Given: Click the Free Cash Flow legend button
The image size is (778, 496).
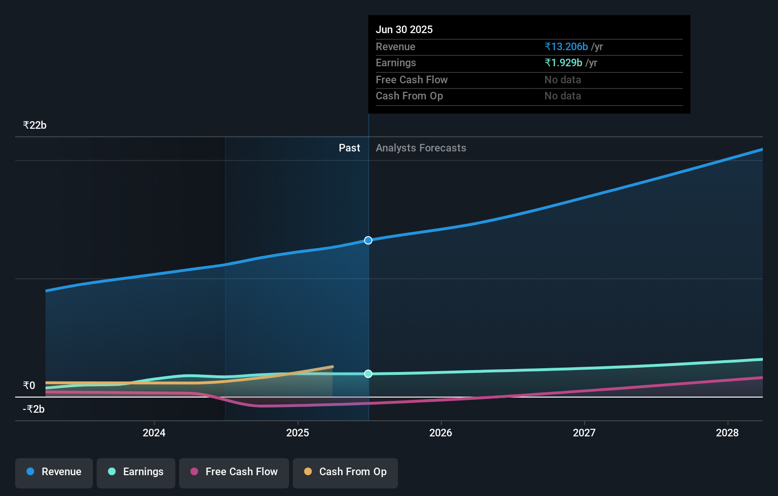Looking at the screenshot, I should click(234, 472).
